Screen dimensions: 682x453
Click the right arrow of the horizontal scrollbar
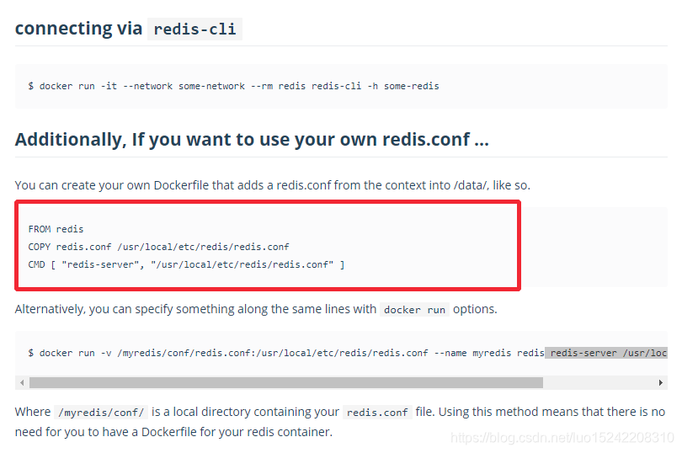pyautogui.click(x=661, y=383)
